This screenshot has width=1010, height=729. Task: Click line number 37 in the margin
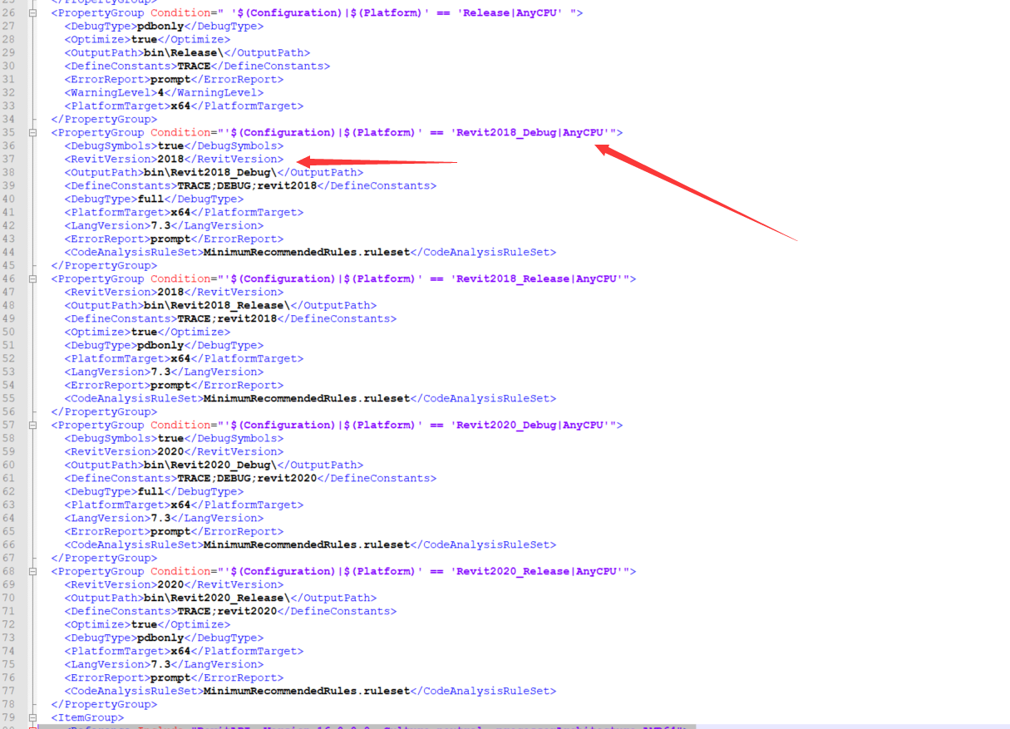pyautogui.click(x=8, y=160)
